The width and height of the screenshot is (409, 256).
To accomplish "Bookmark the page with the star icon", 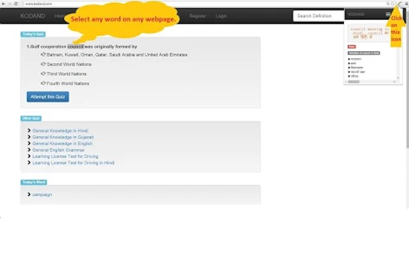I will [x=393, y=4].
